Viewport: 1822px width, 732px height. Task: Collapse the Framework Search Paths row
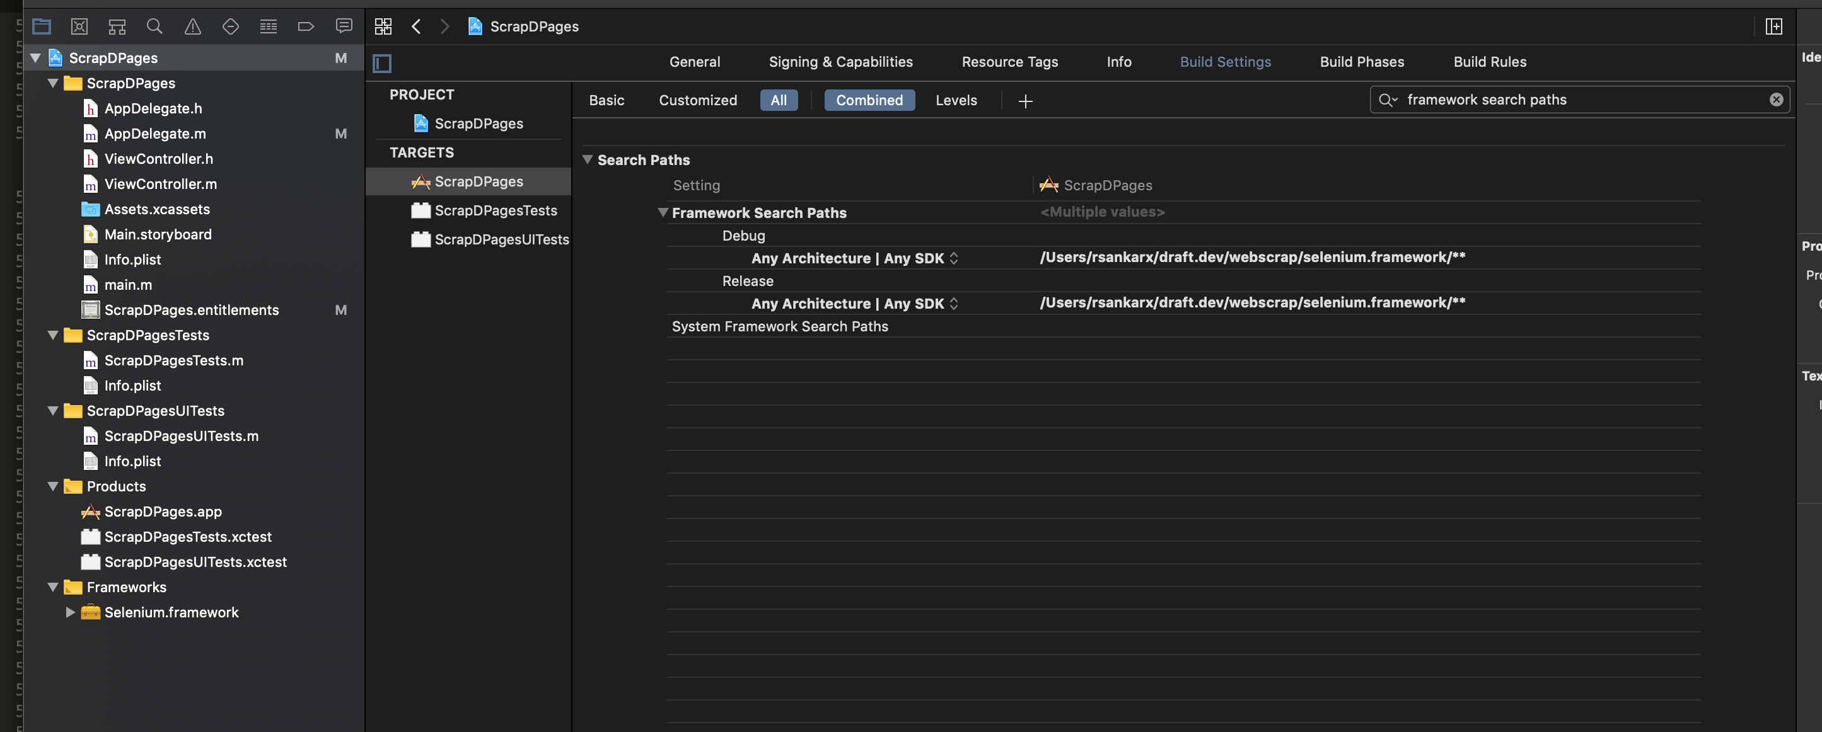(x=663, y=213)
